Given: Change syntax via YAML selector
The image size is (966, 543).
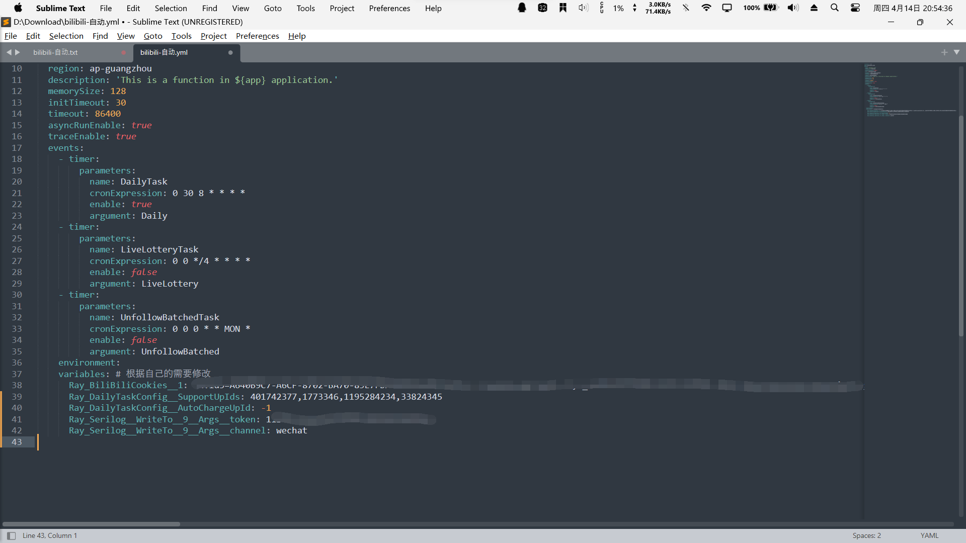Looking at the screenshot, I should click(x=930, y=536).
